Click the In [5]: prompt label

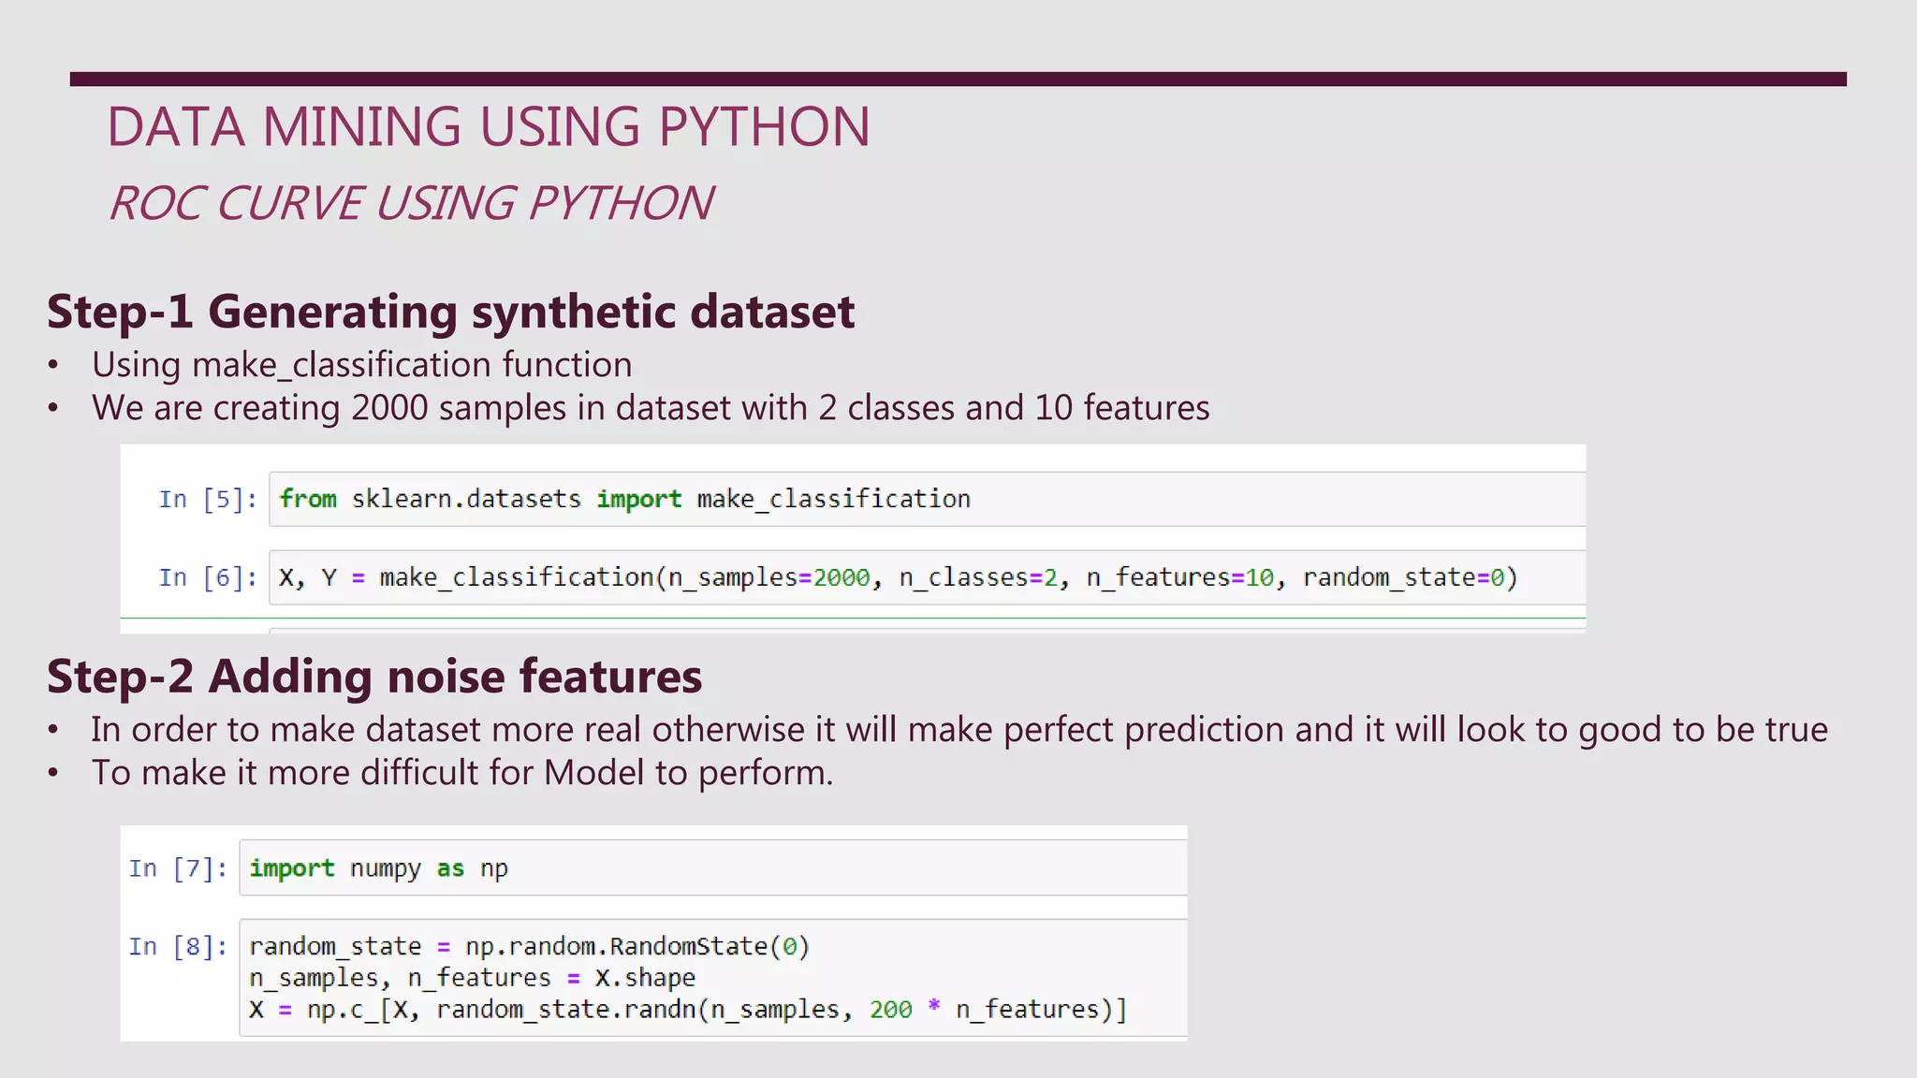(207, 499)
